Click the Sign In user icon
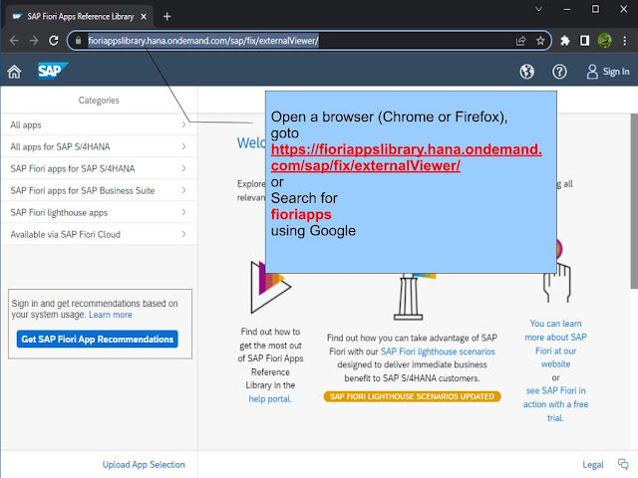The width and height of the screenshot is (638, 478). point(592,72)
